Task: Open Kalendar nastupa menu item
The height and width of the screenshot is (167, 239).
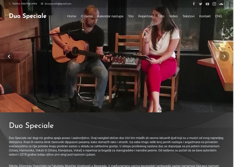Action: pyautogui.click(x=110, y=16)
